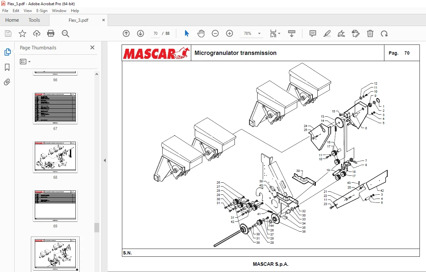This screenshot has width=426, height=272.
Task: Click the 'Page Thumbnails' panel title
Action: click(x=38, y=47)
